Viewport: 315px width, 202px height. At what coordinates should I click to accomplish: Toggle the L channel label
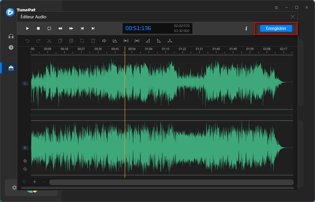point(25,83)
